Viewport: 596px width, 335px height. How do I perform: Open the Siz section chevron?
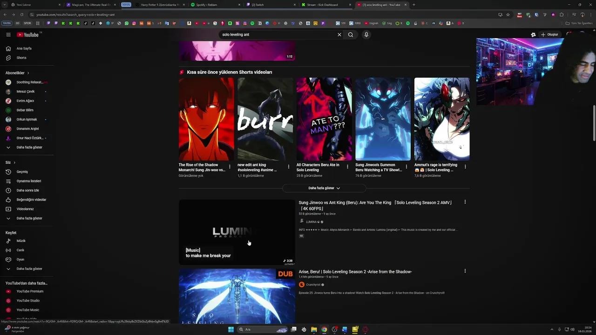[14, 162]
